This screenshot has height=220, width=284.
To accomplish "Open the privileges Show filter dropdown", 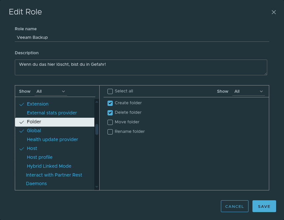I will (248, 91).
